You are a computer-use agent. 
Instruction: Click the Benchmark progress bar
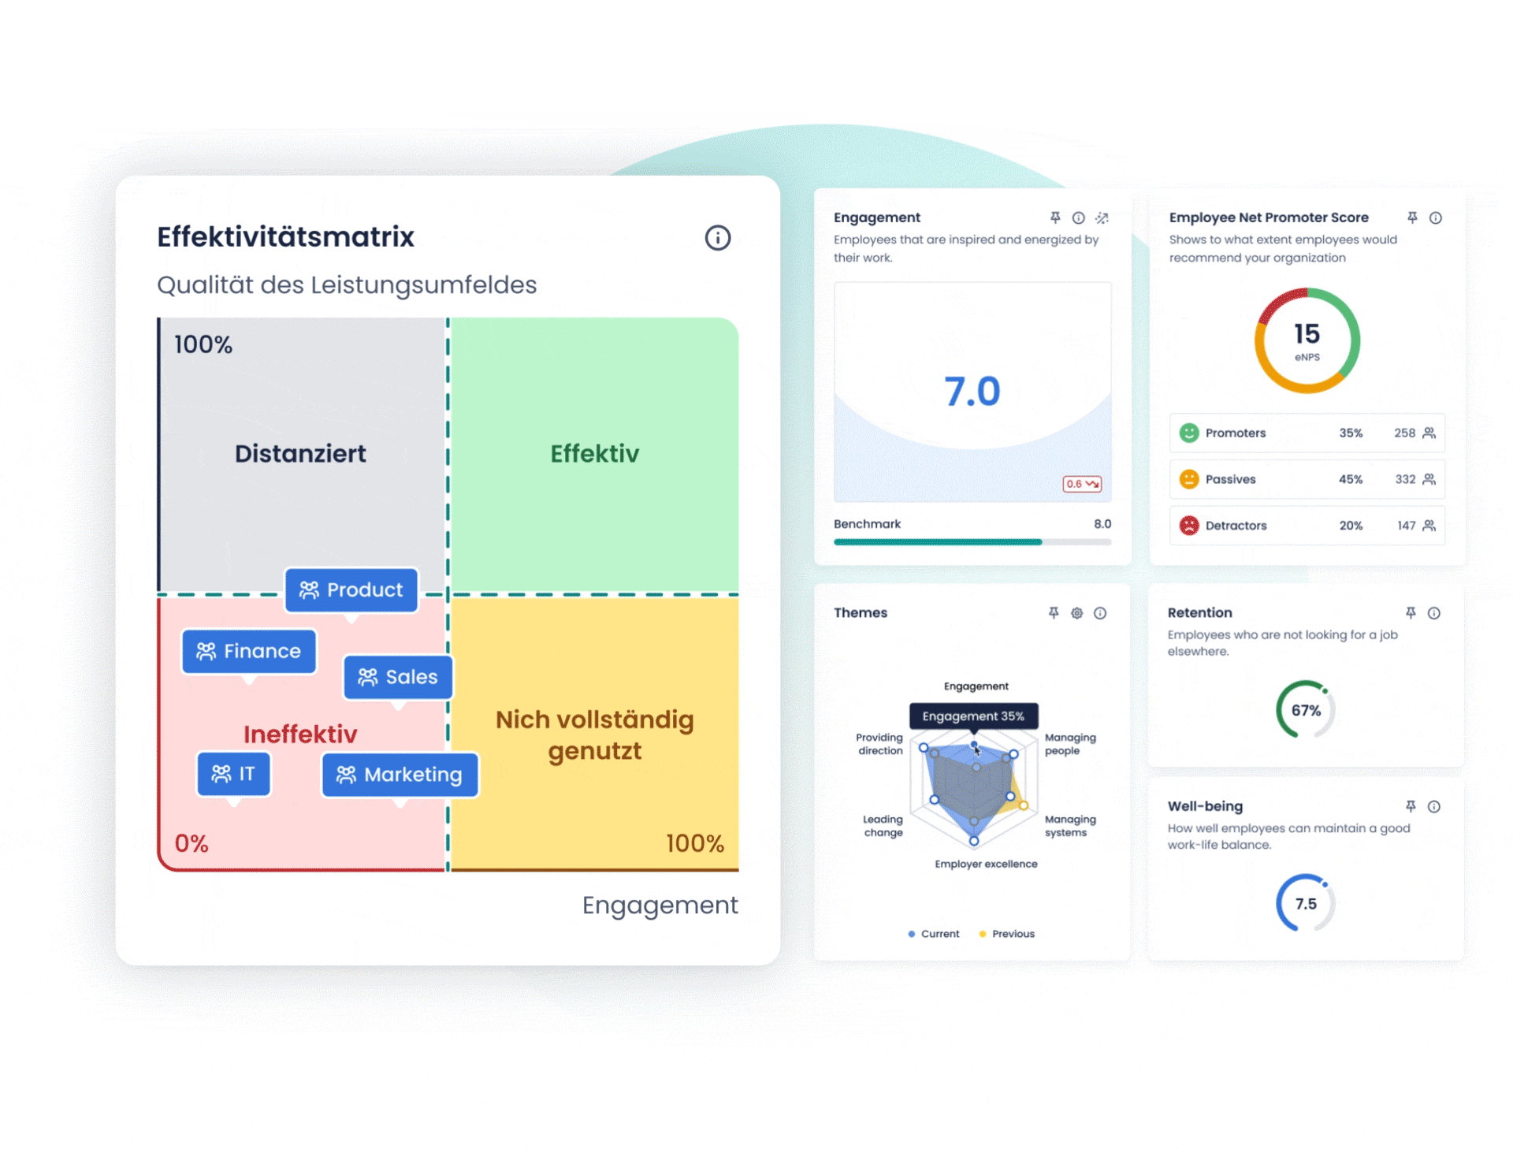pos(972,542)
